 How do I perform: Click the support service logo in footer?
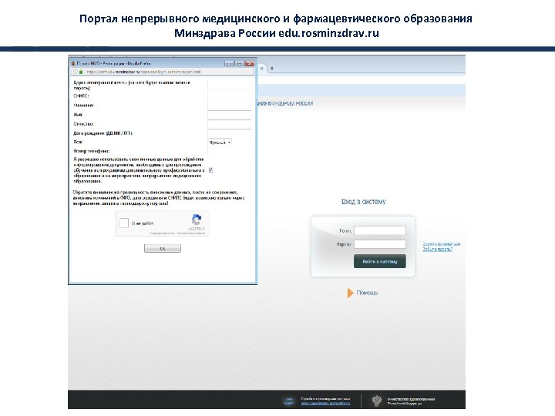(289, 401)
